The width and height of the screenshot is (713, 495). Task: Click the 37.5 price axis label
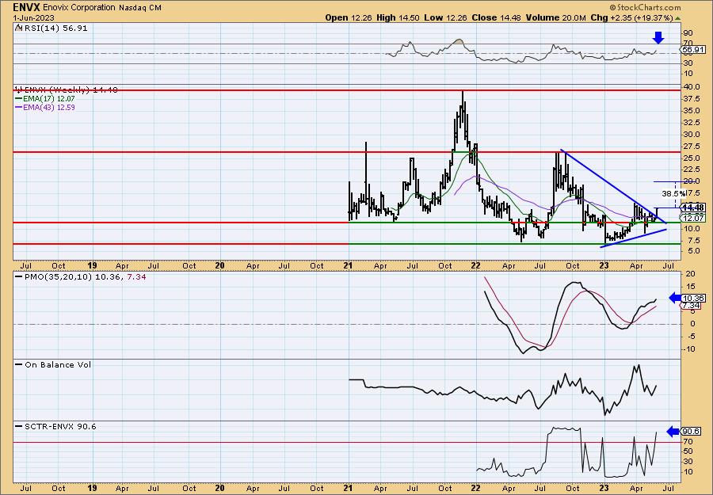(x=692, y=99)
